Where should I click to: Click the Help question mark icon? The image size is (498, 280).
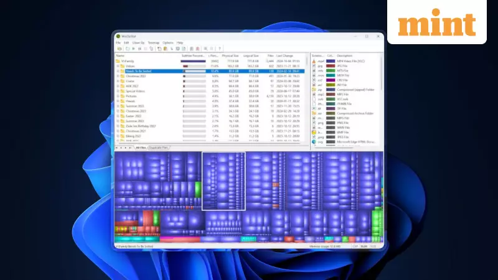220,49
